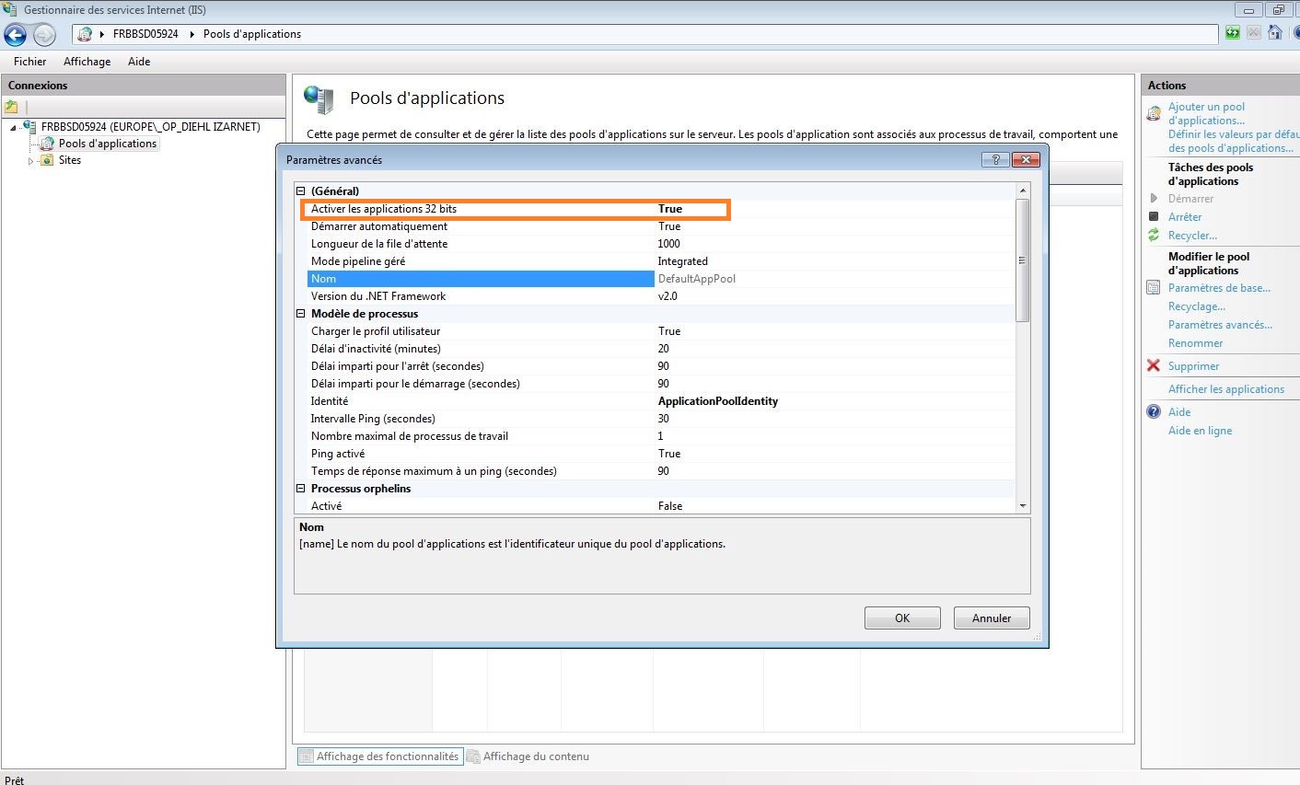Click the Recycler green arrows icon
The height and width of the screenshot is (785, 1300).
pyautogui.click(x=1154, y=236)
